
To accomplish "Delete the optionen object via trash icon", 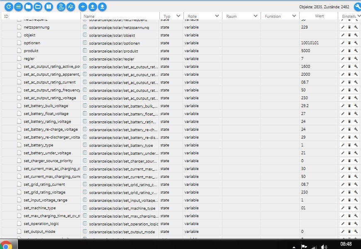I will click(349, 43).
